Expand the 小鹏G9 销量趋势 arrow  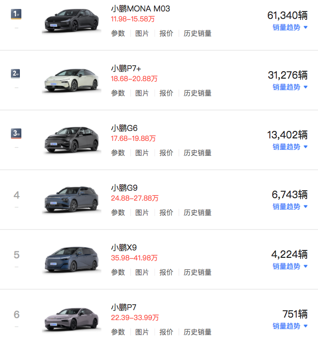tap(306, 206)
